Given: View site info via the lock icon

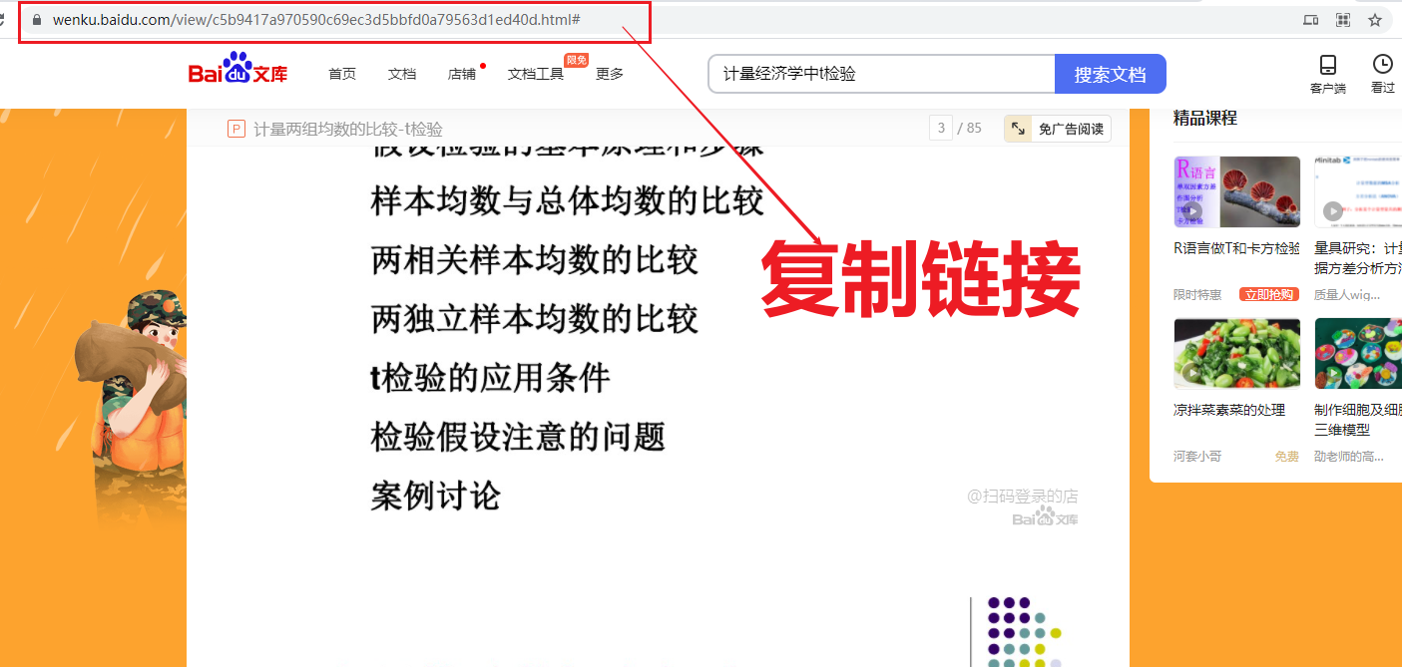Looking at the screenshot, I should point(37,20).
